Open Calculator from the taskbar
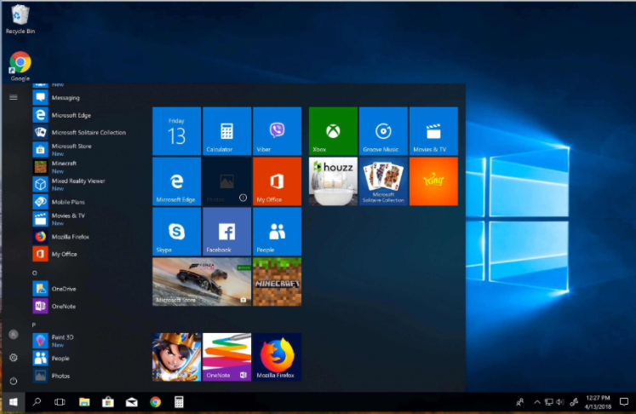 [179, 402]
